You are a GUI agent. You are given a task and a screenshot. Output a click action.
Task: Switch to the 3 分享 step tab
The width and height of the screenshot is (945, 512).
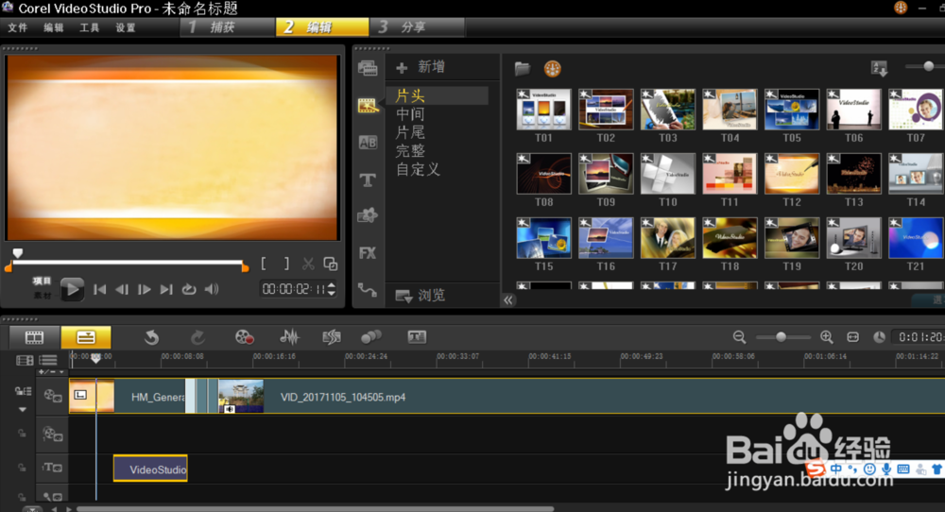click(x=417, y=27)
